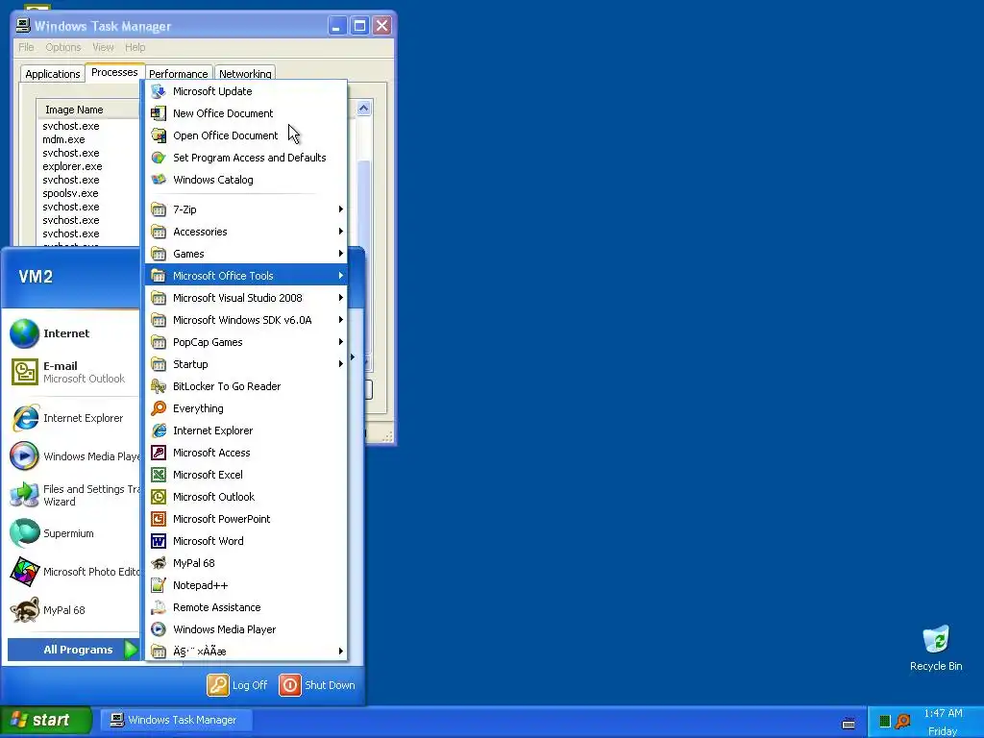Expand Microsoft Office Tools submenu
Image resolution: width=984 pixels, height=738 pixels.
click(x=245, y=276)
